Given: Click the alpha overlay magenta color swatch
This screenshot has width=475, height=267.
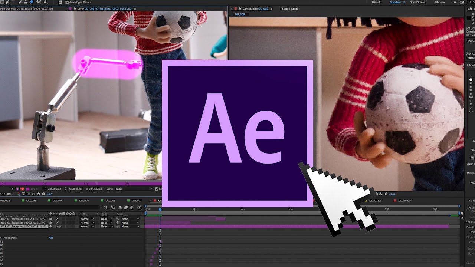Looking at the screenshot, I should (x=28, y=189).
